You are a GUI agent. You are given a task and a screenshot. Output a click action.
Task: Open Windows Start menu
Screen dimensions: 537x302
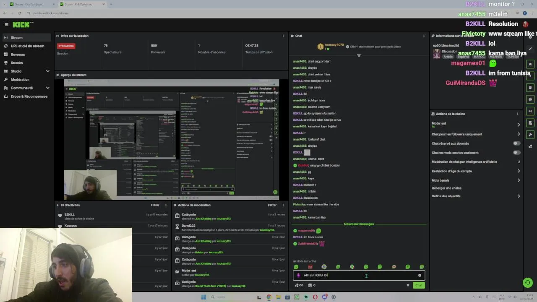click(x=203, y=297)
